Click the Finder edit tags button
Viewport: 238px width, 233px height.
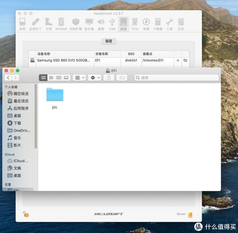(122, 78)
